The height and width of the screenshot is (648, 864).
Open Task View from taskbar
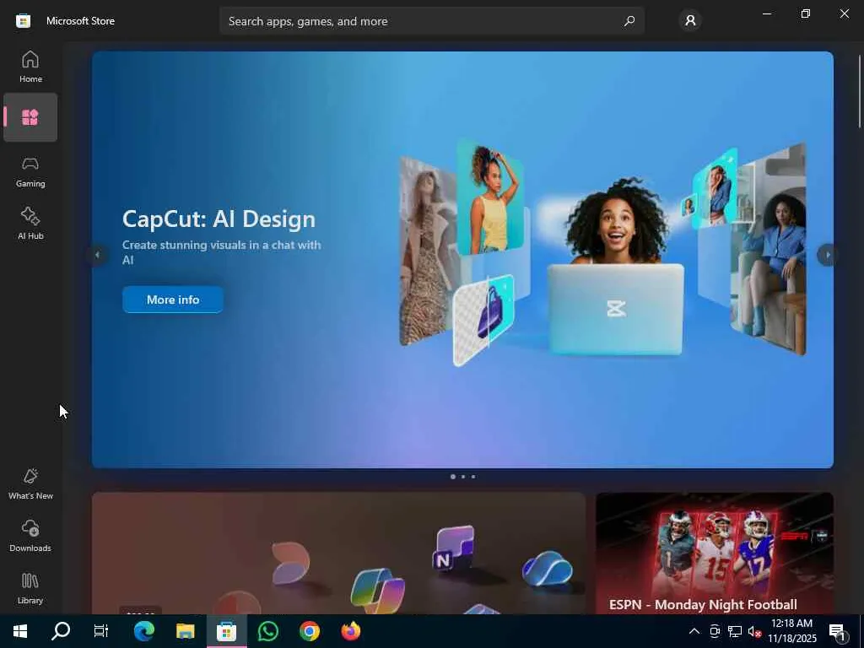[101, 631]
